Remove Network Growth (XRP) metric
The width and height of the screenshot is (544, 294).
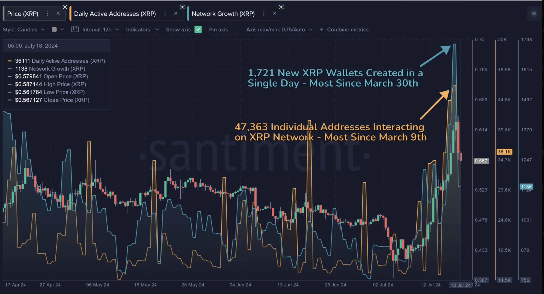(275, 13)
